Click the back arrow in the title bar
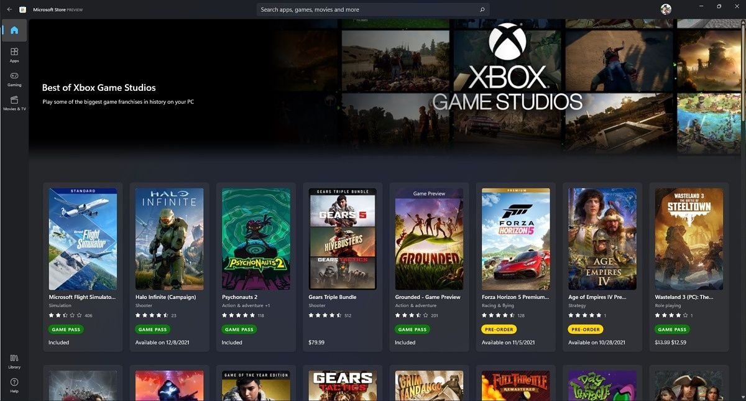This screenshot has height=401, width=746. coord(9,9)
